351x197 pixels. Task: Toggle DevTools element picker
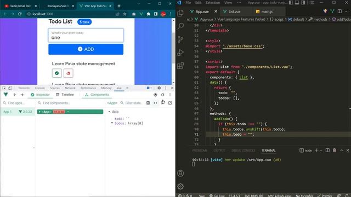pos(4,88)
